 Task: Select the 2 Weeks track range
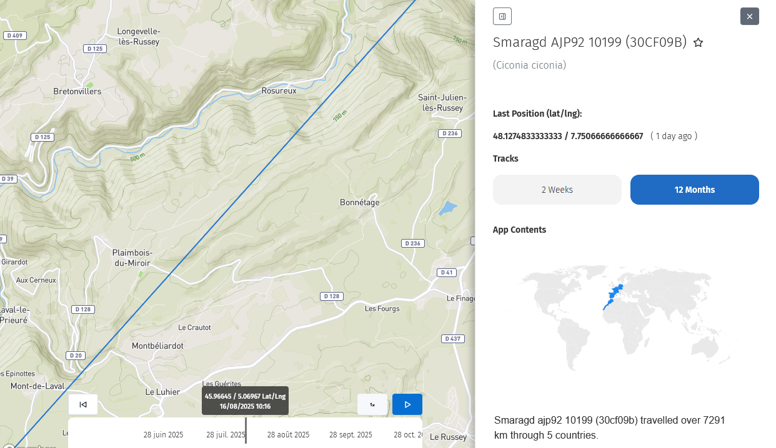(x=557, y=190)
